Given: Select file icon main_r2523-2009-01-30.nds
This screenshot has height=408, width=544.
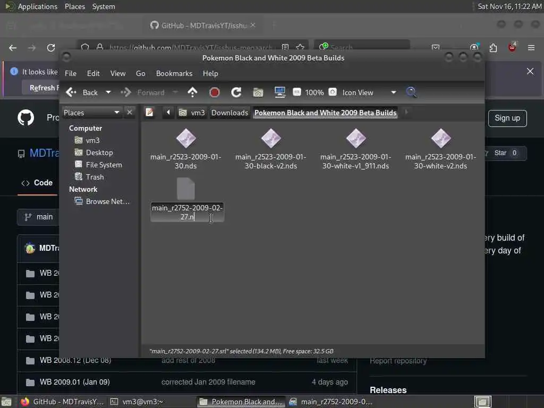Looking at the screenshot, I should [x=186, y=139].
